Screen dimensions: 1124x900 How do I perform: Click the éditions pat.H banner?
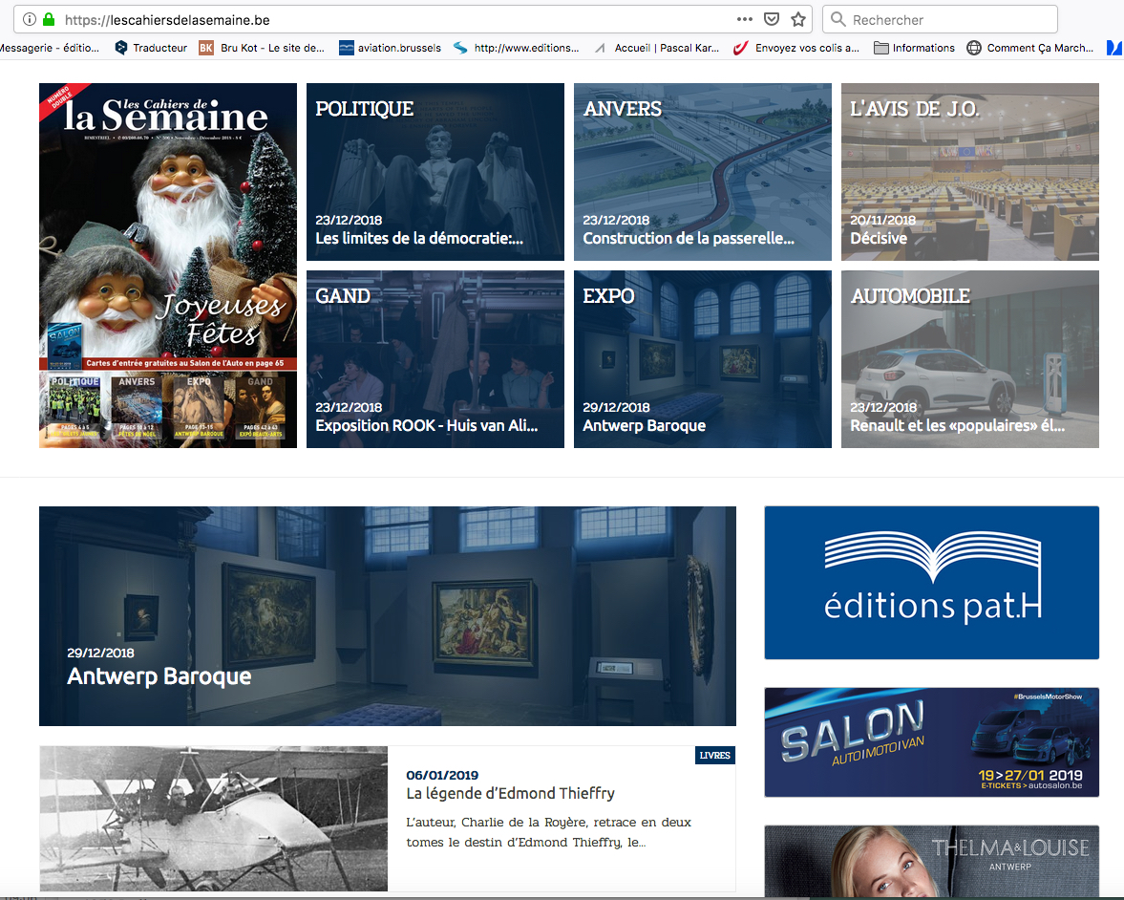point(931,583)
